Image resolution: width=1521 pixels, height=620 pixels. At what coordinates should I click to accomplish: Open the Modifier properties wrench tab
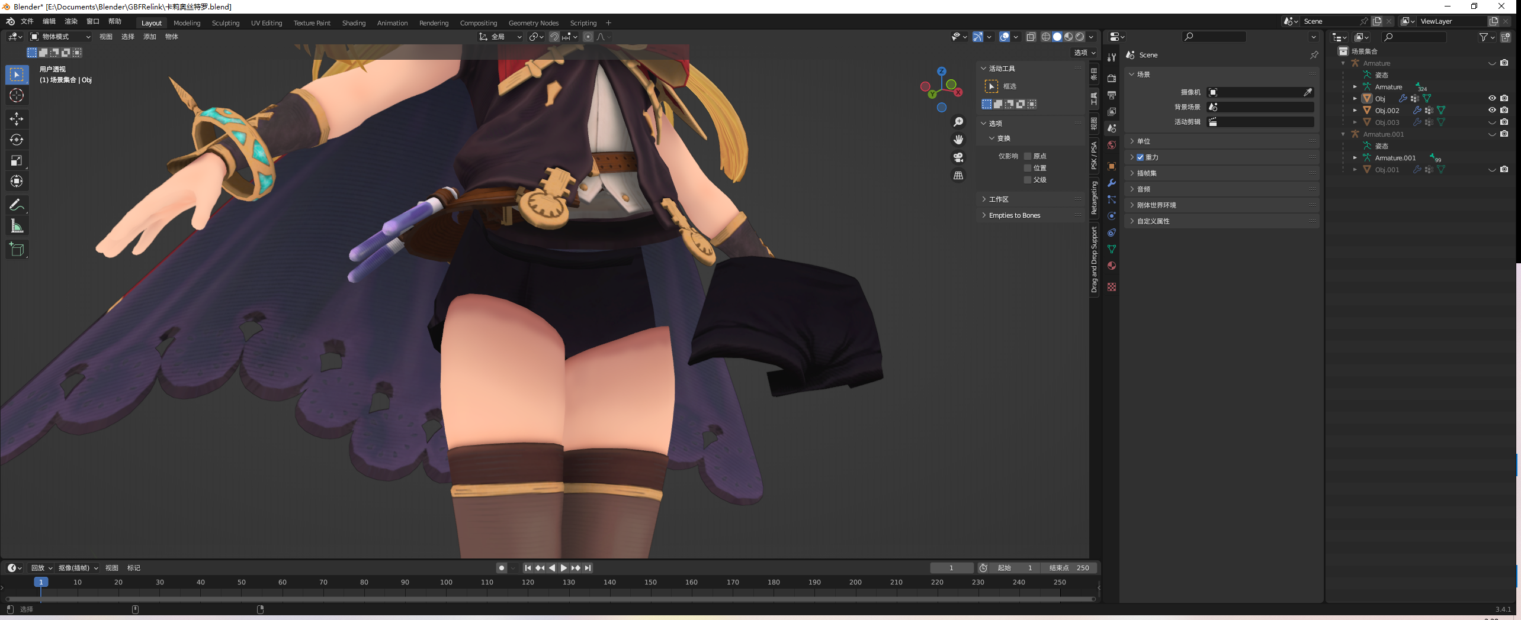[1112, 183]
